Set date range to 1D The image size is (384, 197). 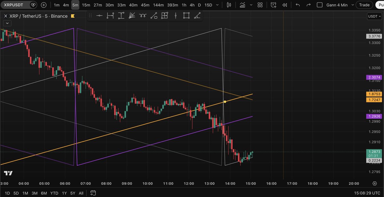point(7,193)
